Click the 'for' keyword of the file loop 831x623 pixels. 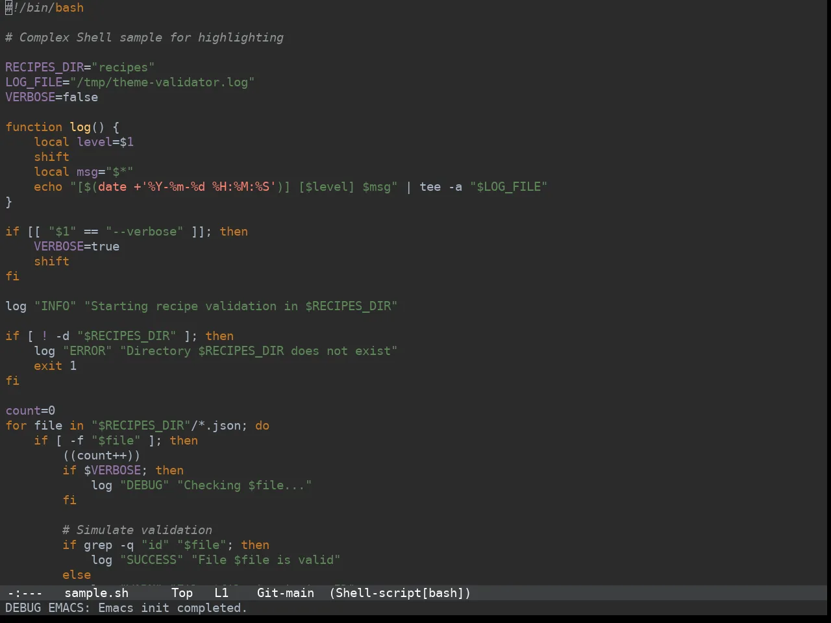16,426
